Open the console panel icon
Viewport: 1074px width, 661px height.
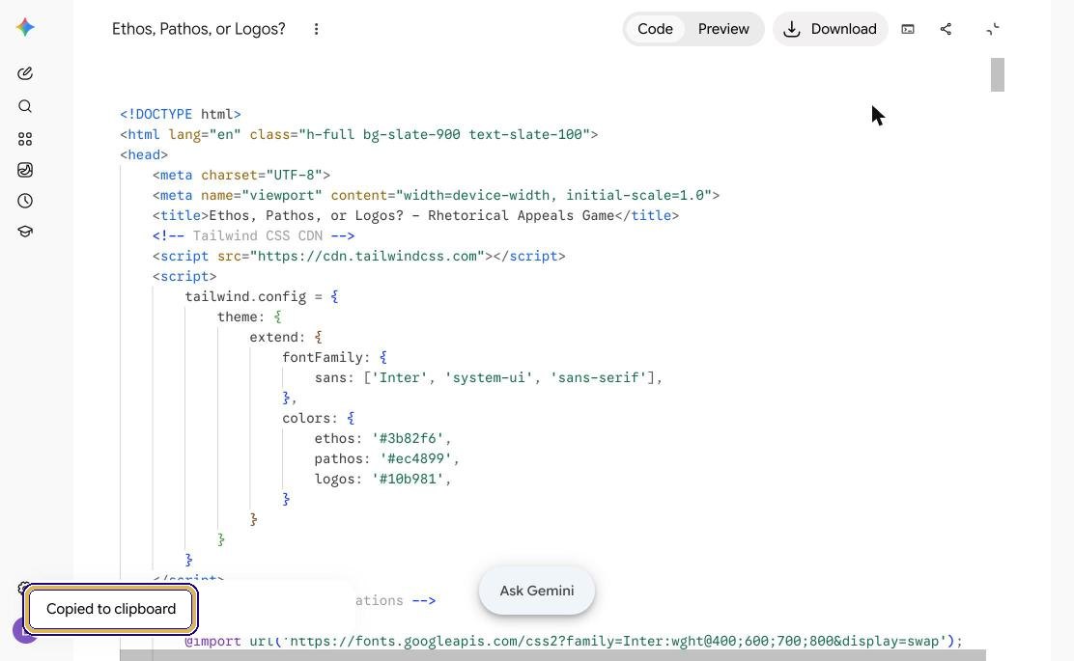[x=908, y=29]
